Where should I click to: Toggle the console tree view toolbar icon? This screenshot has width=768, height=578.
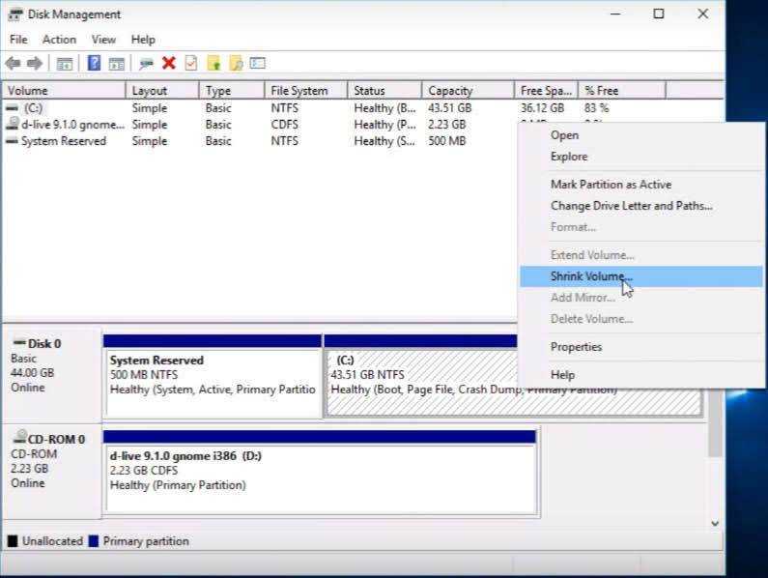click(64, 63)
